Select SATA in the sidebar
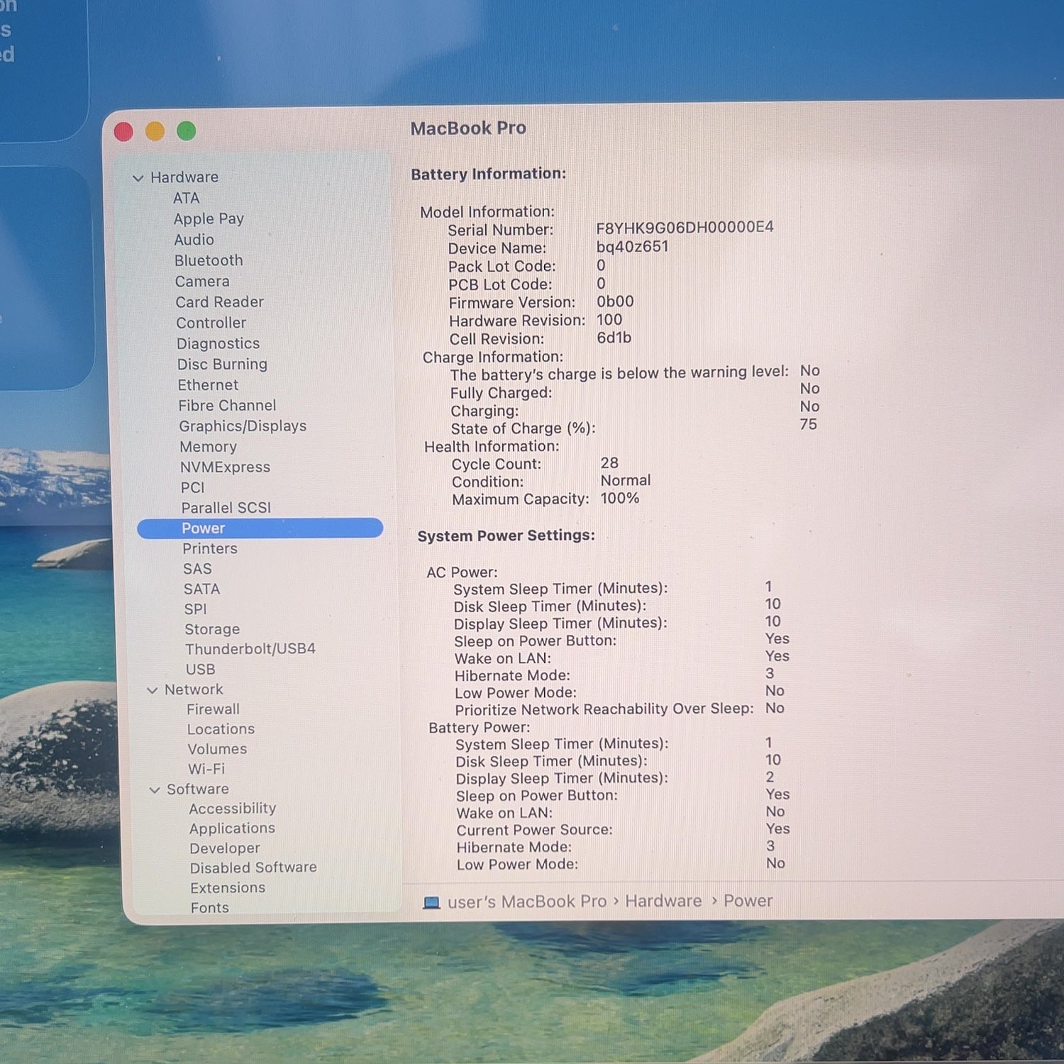Viewport: 1064px width, 1064px height. point(202,589)
